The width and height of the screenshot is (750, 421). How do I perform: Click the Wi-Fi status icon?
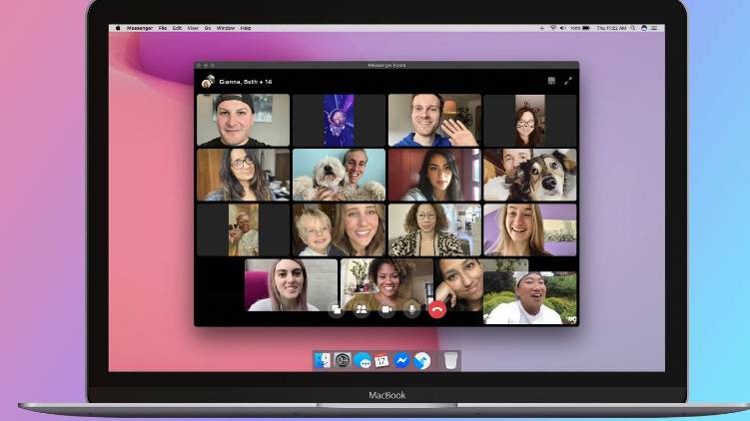[553, 28]
